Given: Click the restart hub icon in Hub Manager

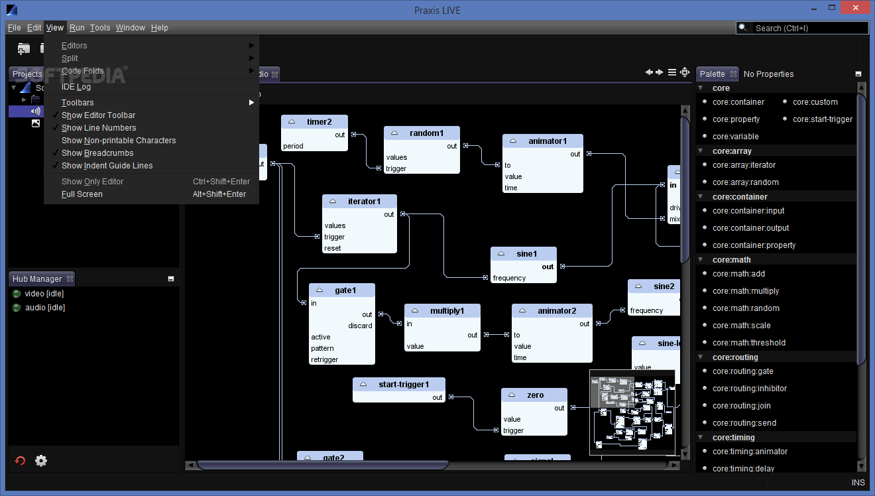Looking at the screenshot, I should click(x=21, y=461).
